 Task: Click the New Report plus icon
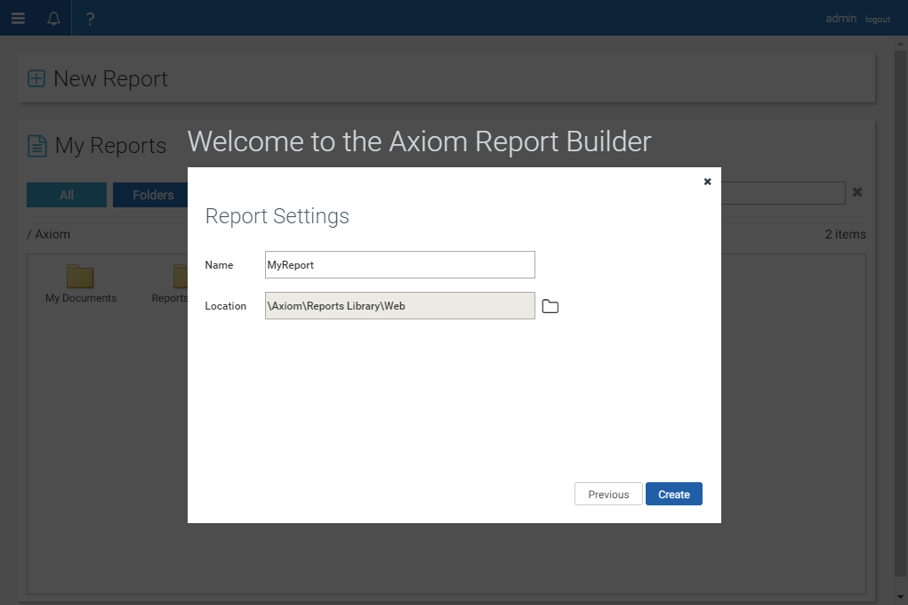point(36,78)
